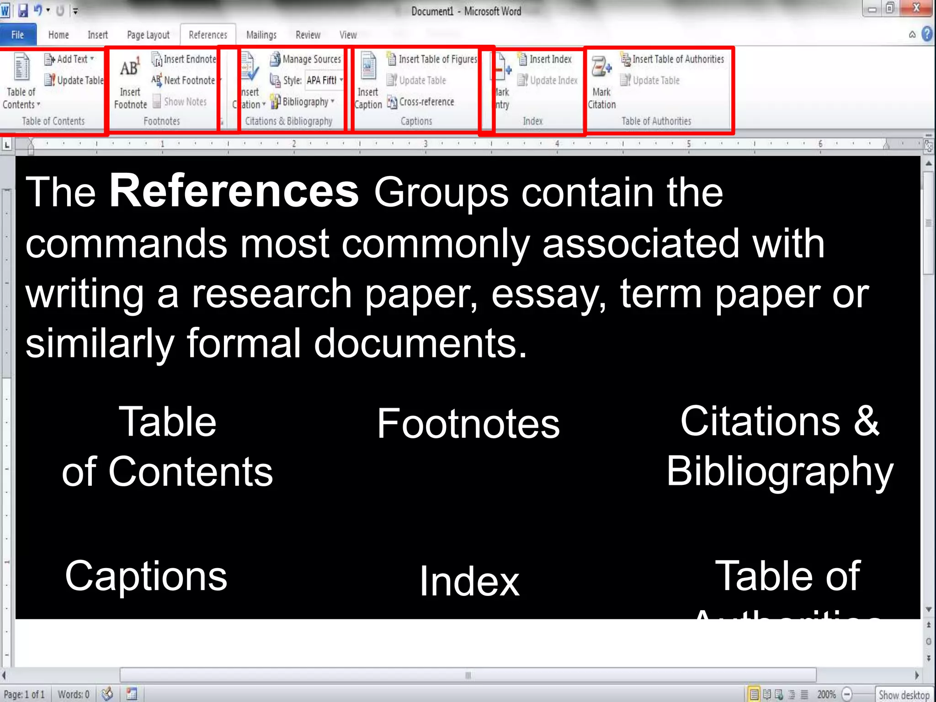Click the Redo icon in title bar

[60, 11]
